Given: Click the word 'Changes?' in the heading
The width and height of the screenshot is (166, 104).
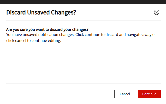Looking at the screenshot, I should [x=63, y=13].
